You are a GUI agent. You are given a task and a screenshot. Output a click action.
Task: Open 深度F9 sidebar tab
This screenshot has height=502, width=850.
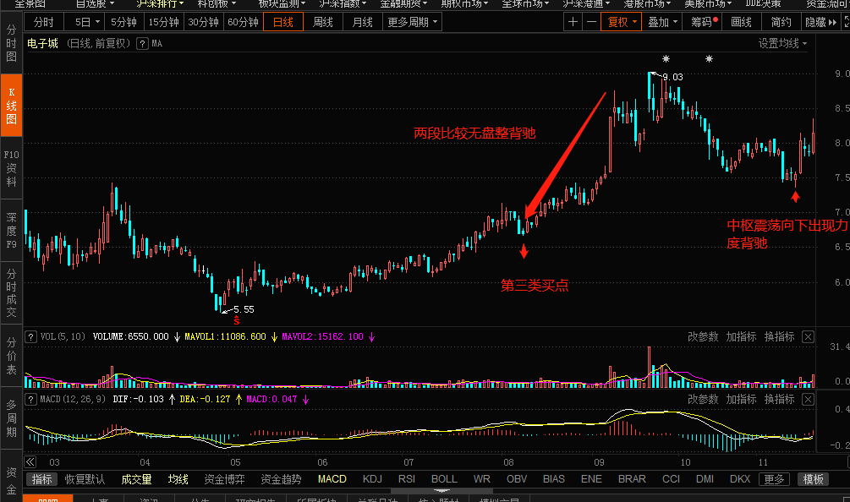pyautogui.click(x=11, y=231)
